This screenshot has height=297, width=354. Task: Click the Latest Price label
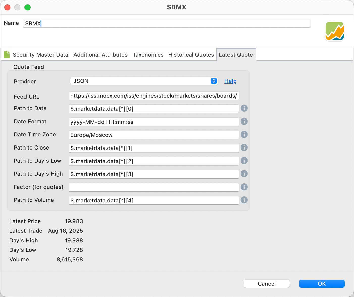[x=25, y=221]
